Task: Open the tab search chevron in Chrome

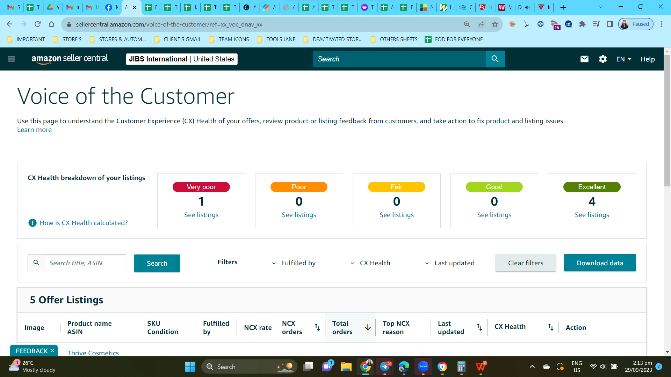Action: click(x=601, y=7)
